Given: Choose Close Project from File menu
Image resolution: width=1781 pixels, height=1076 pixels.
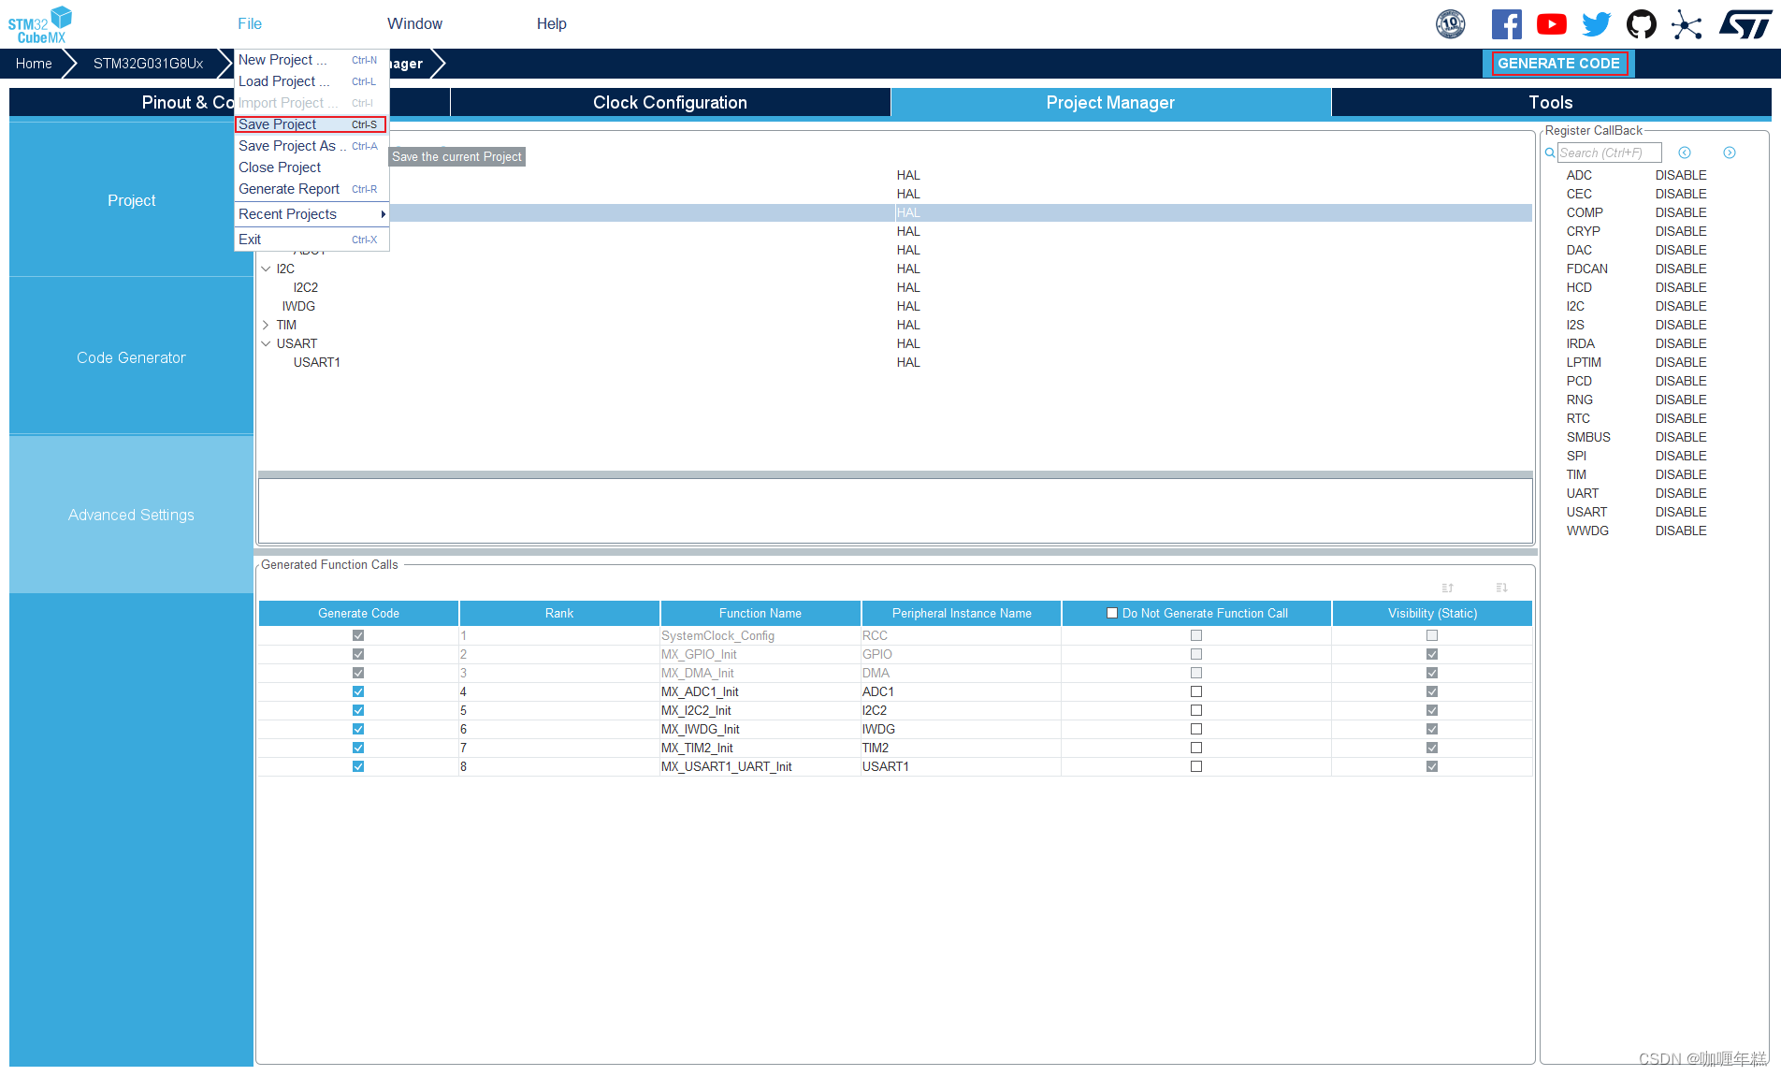Looking at the screenshot, I should pos(311,167).
